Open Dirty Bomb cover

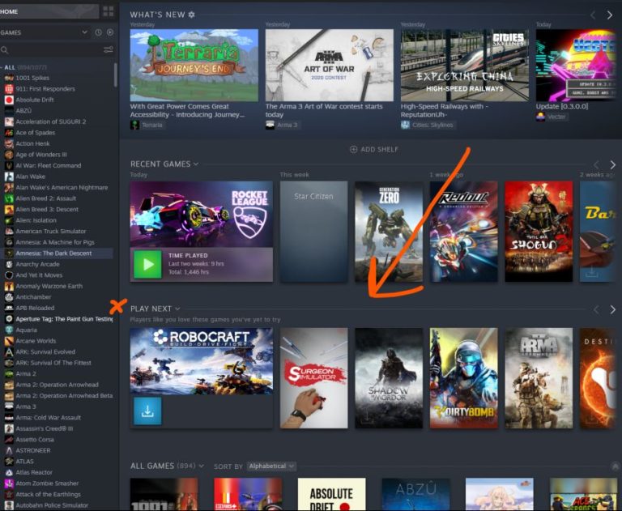pyautogui.click(x=464, y=378)
